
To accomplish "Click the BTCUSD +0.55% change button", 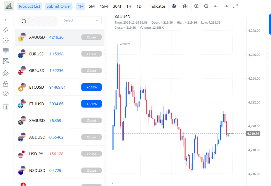I will (x=91, y=87).
